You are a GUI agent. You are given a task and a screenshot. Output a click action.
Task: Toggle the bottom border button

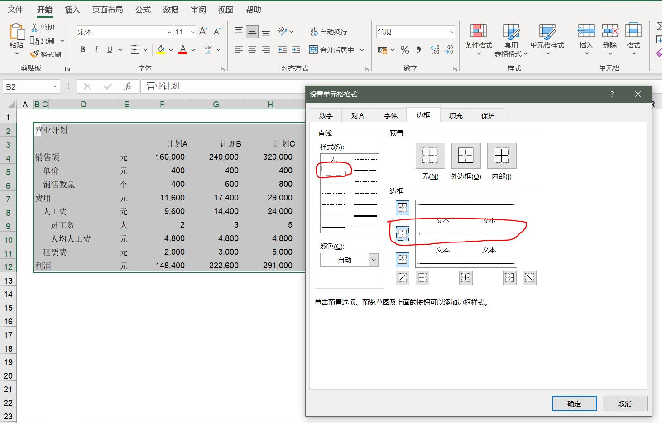(402, 260)
